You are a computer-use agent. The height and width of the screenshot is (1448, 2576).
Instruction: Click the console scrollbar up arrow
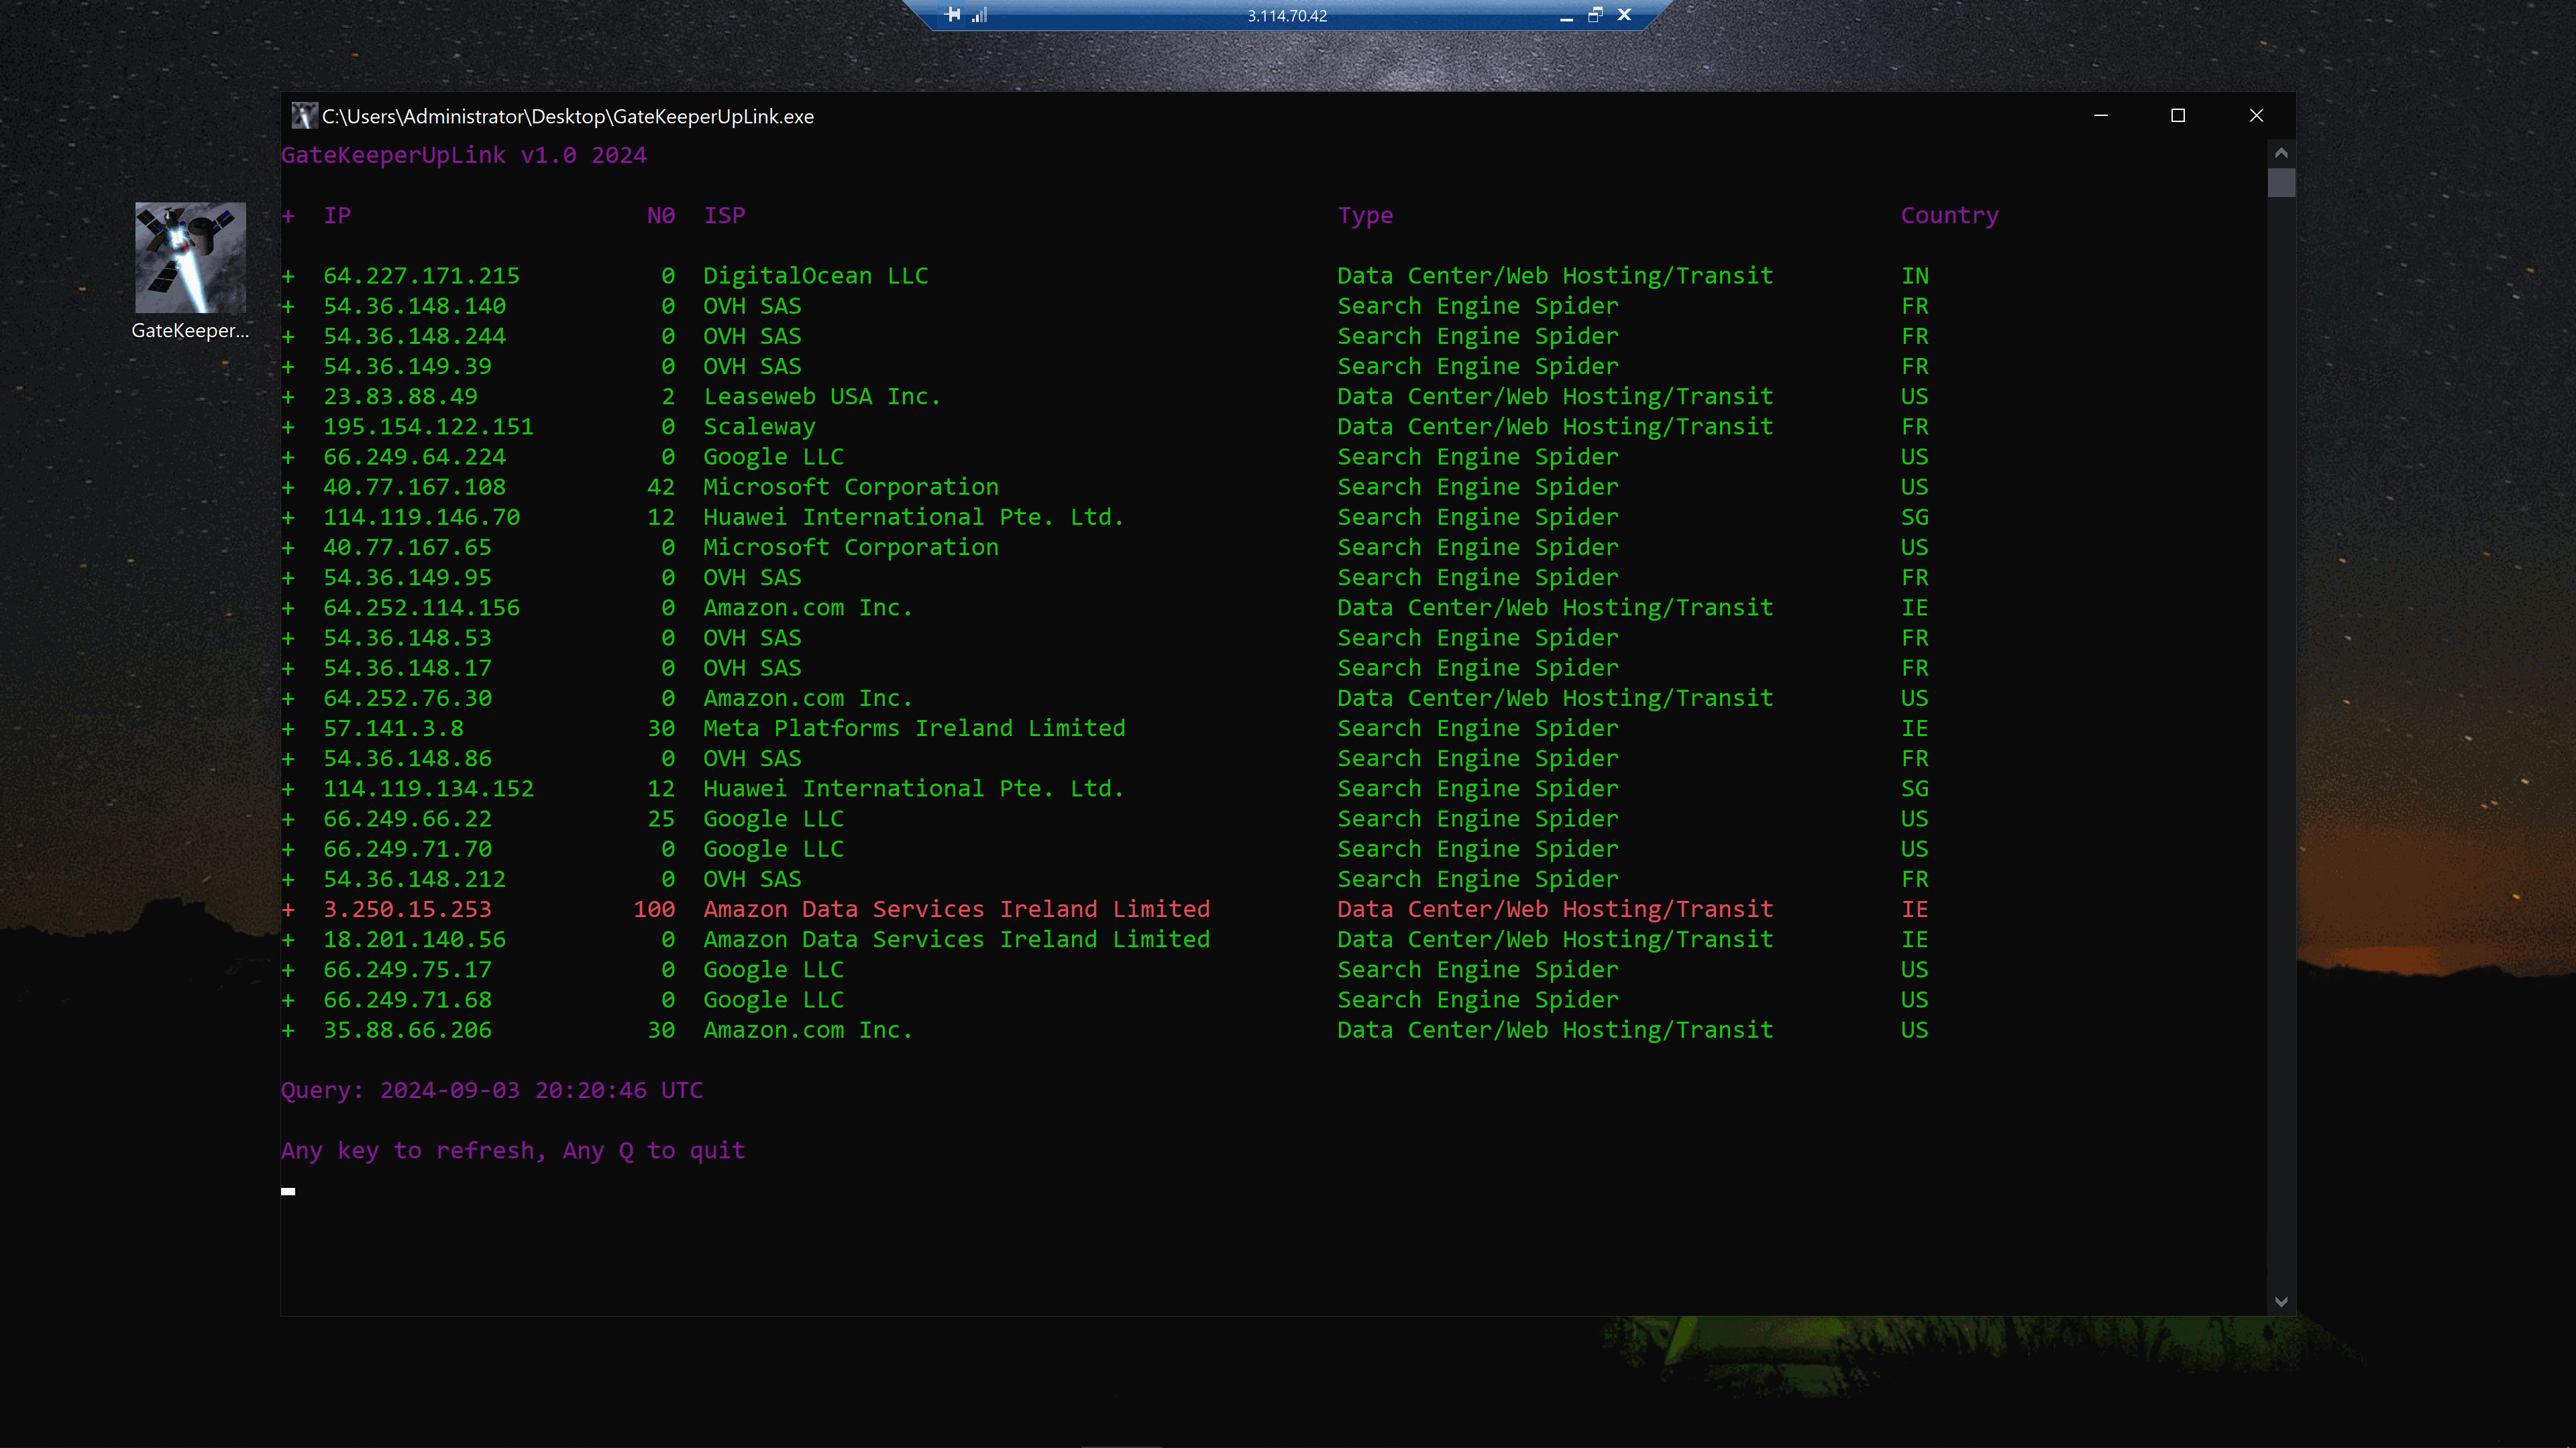(2281, 153)
